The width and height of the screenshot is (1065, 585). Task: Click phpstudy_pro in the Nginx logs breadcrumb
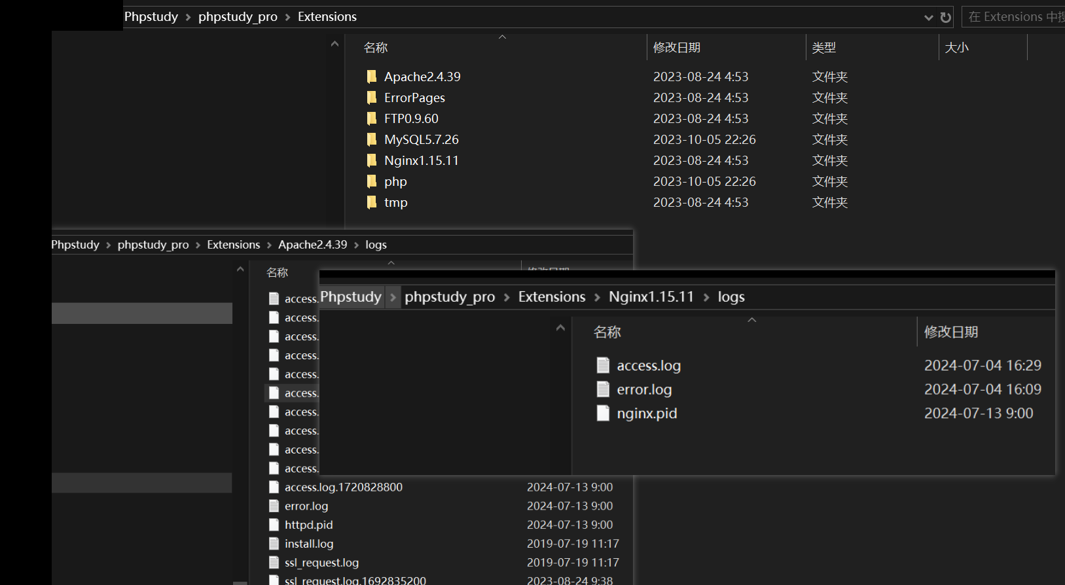pos(450,297)
